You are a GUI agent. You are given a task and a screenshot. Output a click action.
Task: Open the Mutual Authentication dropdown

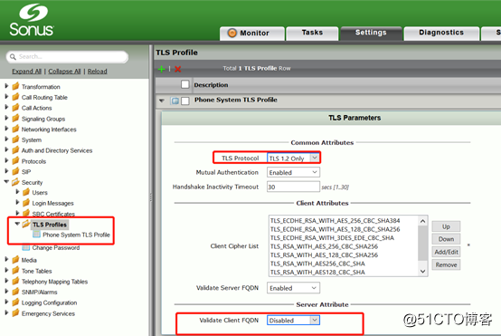click(293, 172)
